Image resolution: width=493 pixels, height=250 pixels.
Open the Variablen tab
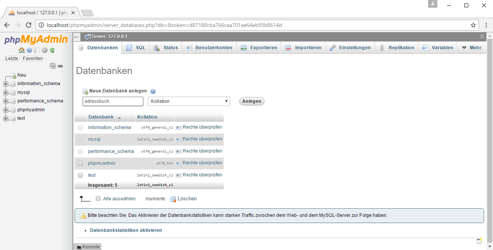[437, 48]
